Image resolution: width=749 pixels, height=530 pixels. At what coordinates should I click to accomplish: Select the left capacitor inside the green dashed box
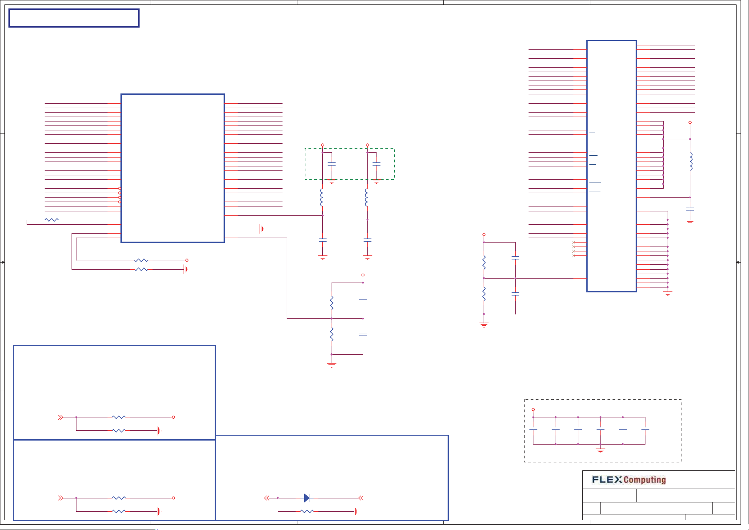332,164
